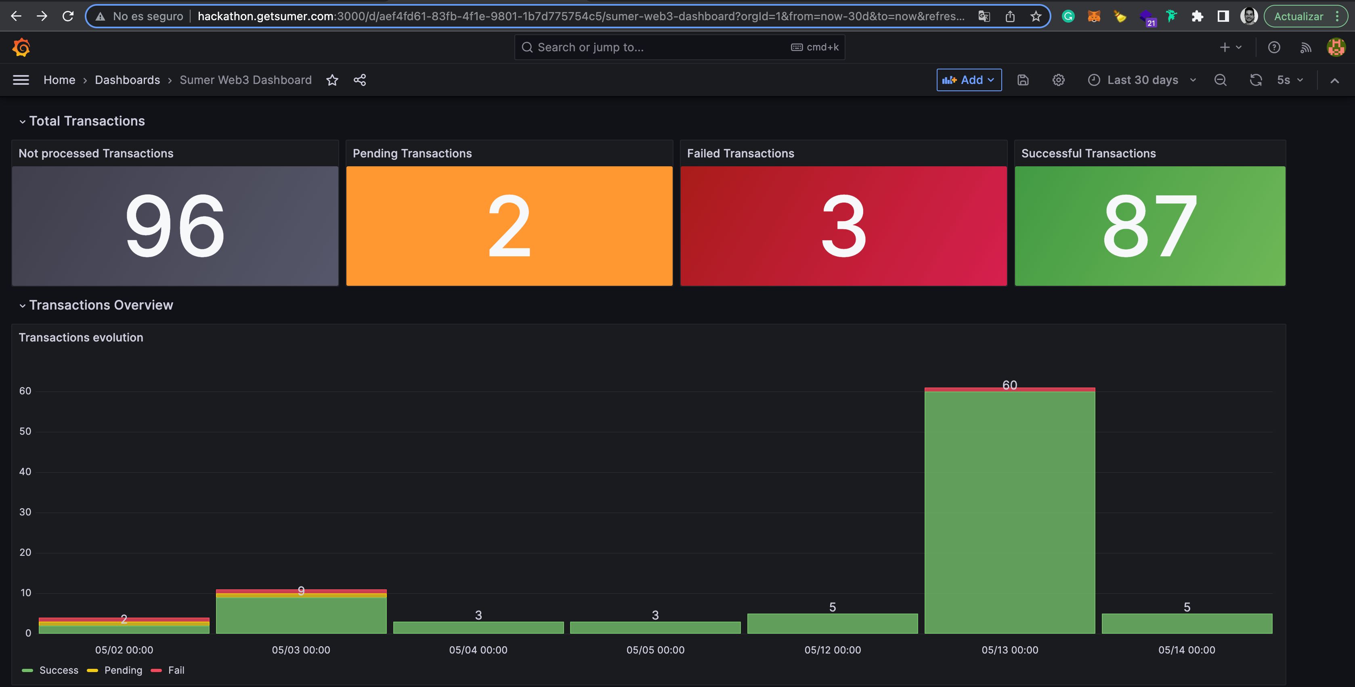Go forward in browser history
Viewport: 1355px width, 687px height.
click(x=42, y=16)
